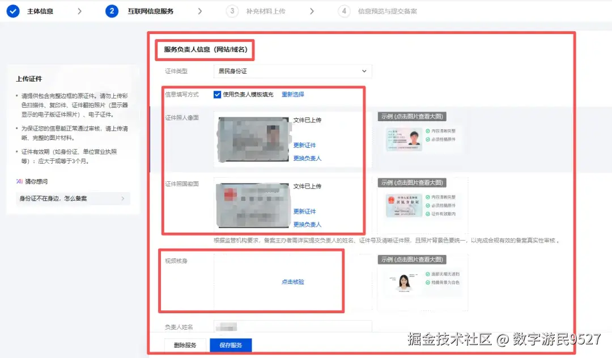
Task: Click the 删除服务 button
Action: tap(185, 344)
